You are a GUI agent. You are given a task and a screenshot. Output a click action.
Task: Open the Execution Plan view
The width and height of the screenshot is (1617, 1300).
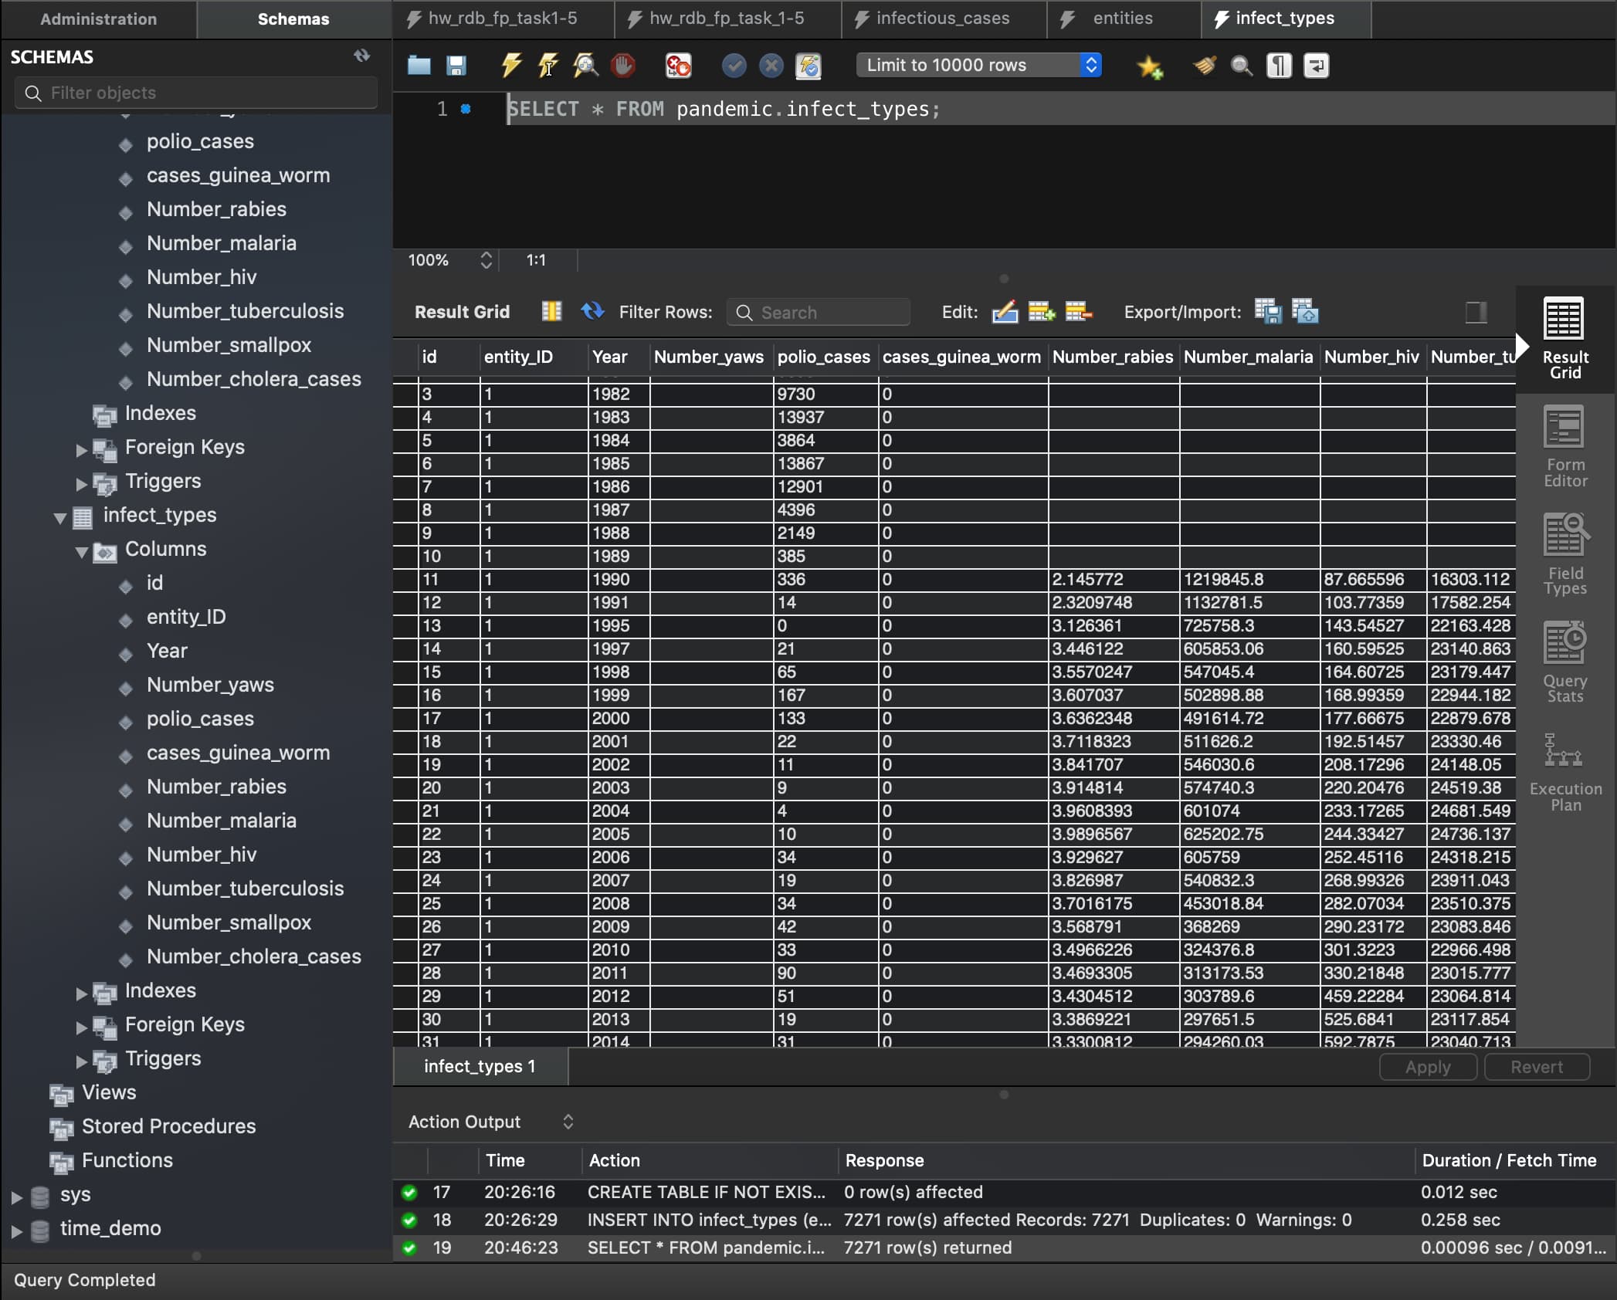tap(1564, 771)
